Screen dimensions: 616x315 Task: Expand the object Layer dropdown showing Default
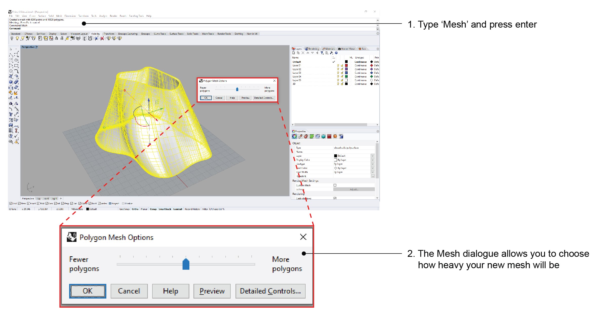point(372,156)
